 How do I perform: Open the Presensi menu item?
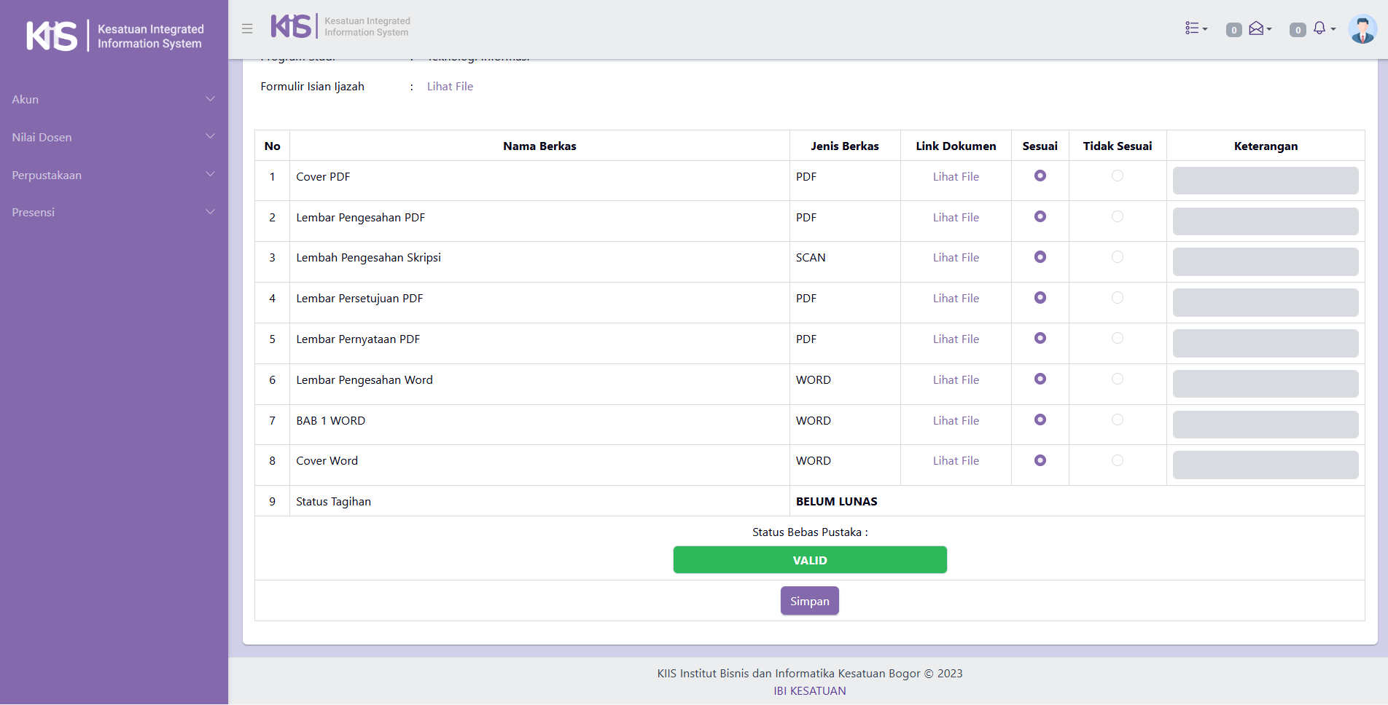(114, 212)
